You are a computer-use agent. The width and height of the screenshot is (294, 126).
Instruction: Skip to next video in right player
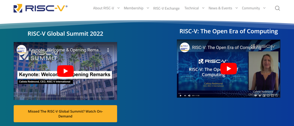pos(185,96)
